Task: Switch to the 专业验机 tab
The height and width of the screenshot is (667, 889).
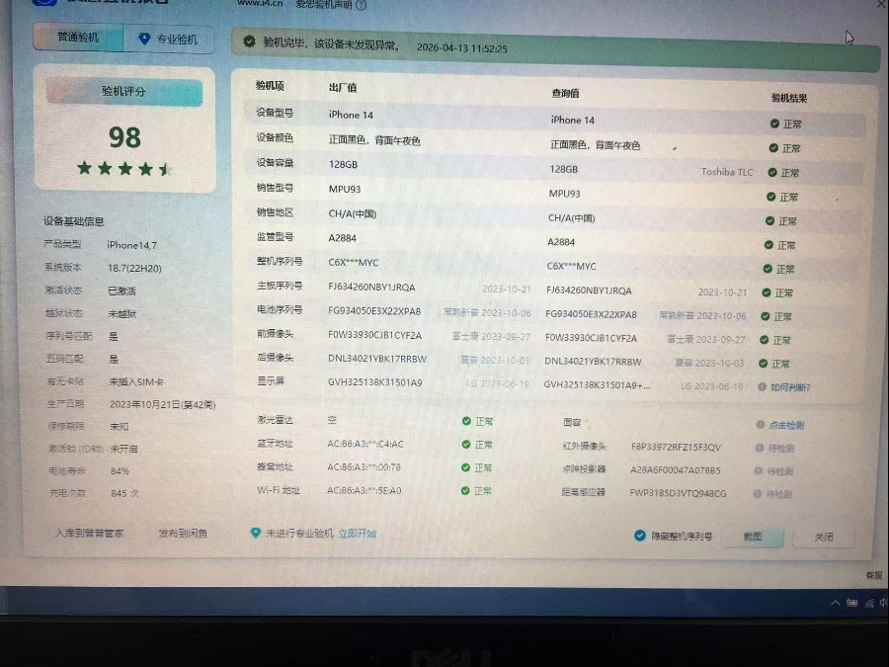Action: [x=168, y=39]
